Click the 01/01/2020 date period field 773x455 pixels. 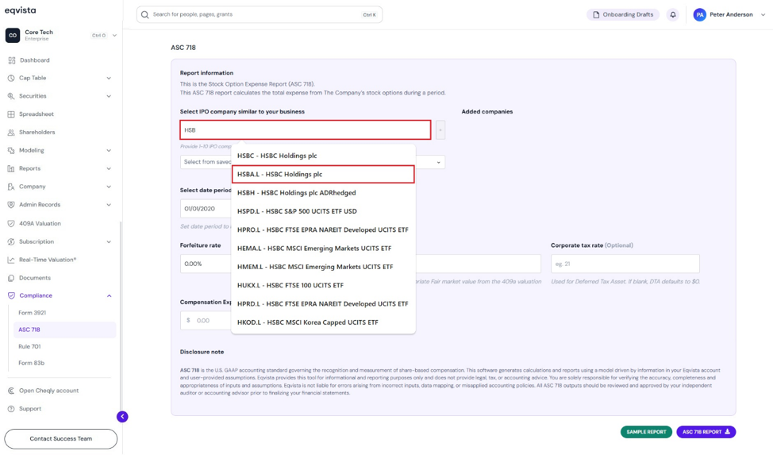206,209
